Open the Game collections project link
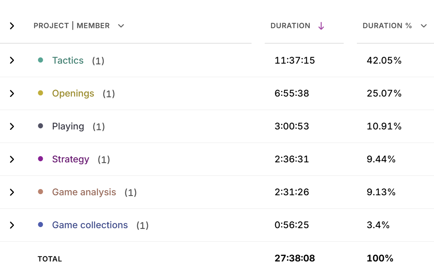The height and width of the screenshot is (279, 434). point(90,225)
